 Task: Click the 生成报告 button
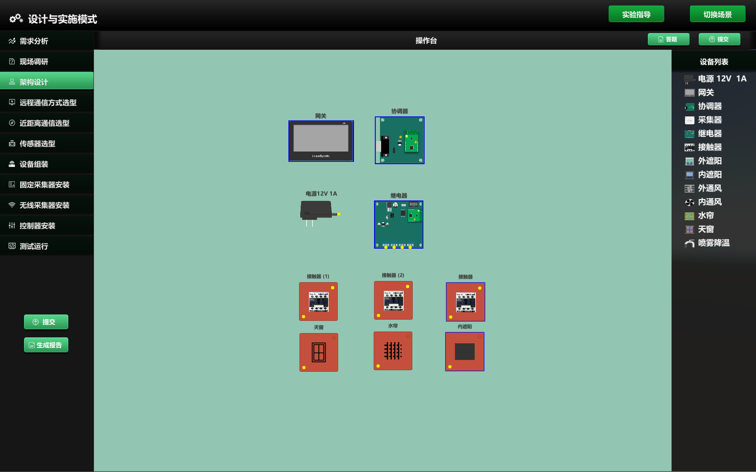coord(46,345)
